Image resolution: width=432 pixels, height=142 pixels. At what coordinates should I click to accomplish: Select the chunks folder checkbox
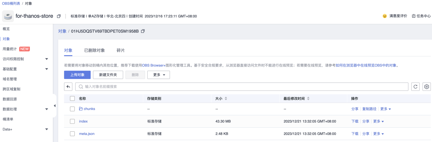[72, 109]
